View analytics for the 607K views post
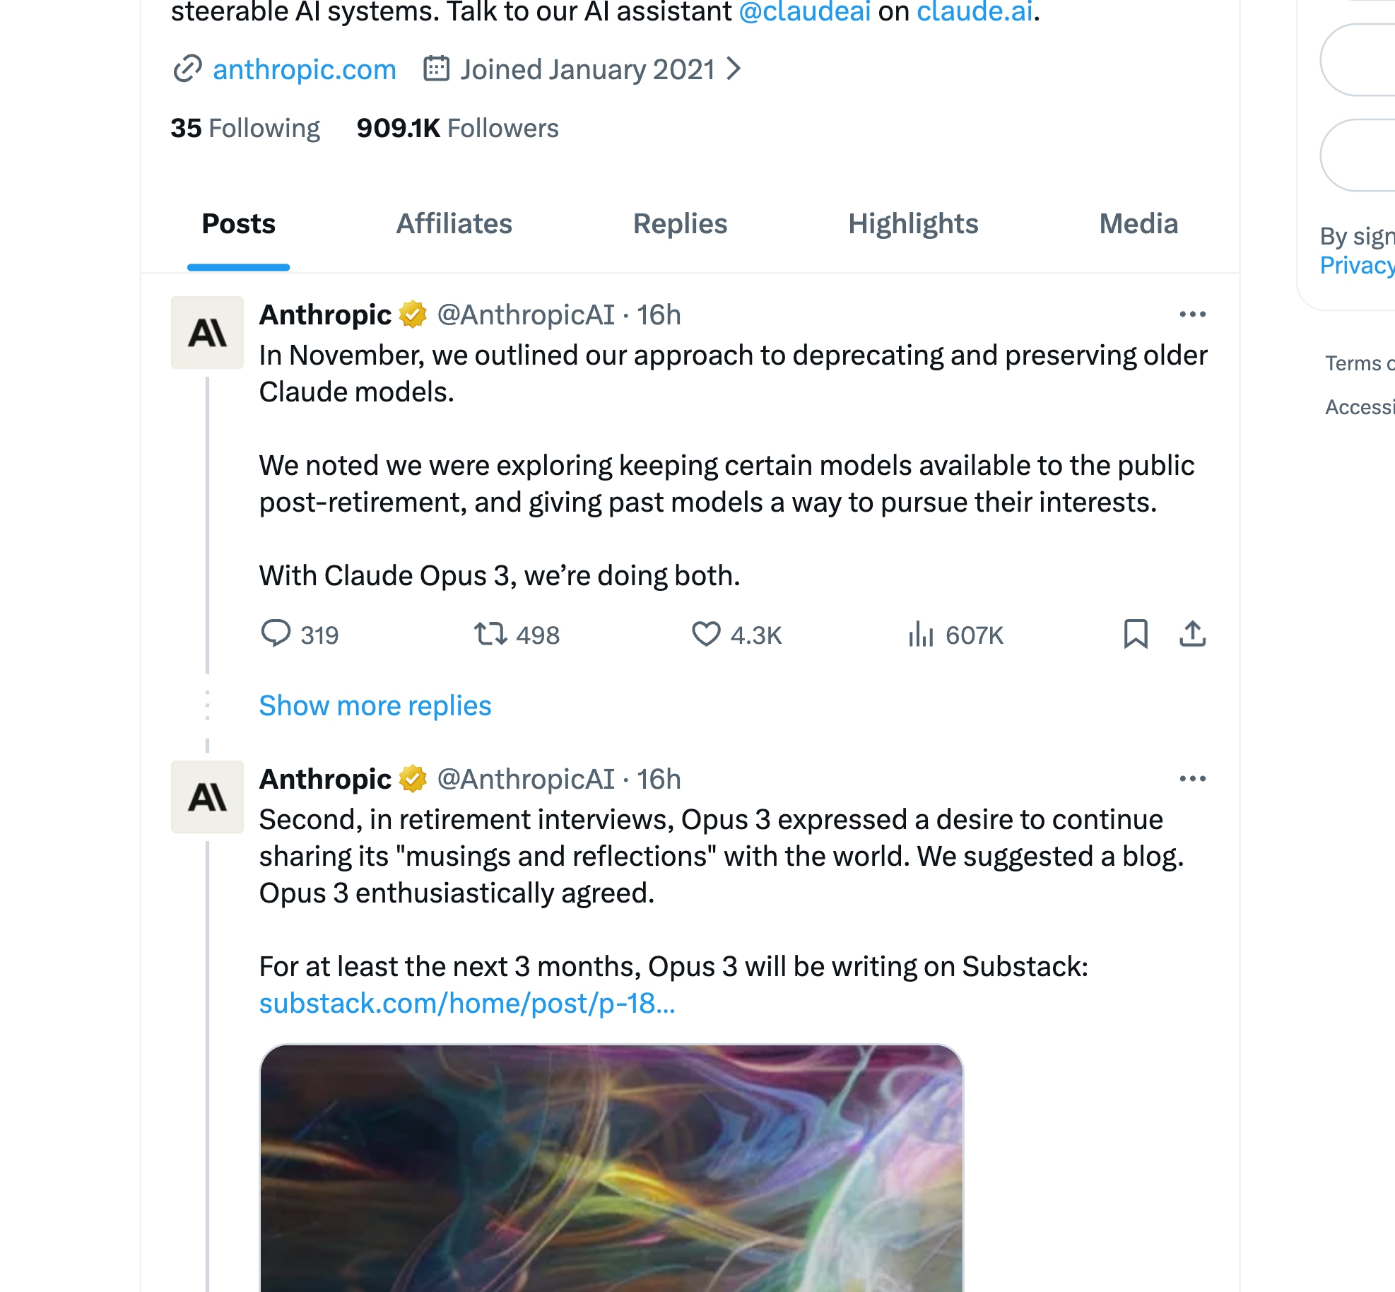1395x1292 pixels. tap(922, 634)
